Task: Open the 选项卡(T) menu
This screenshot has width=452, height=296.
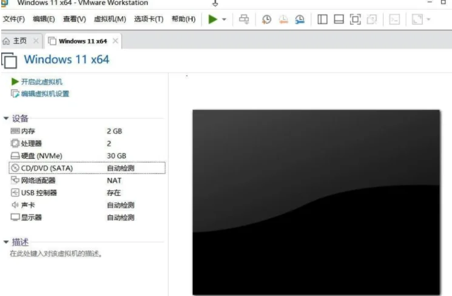Action: coord(149,19)
